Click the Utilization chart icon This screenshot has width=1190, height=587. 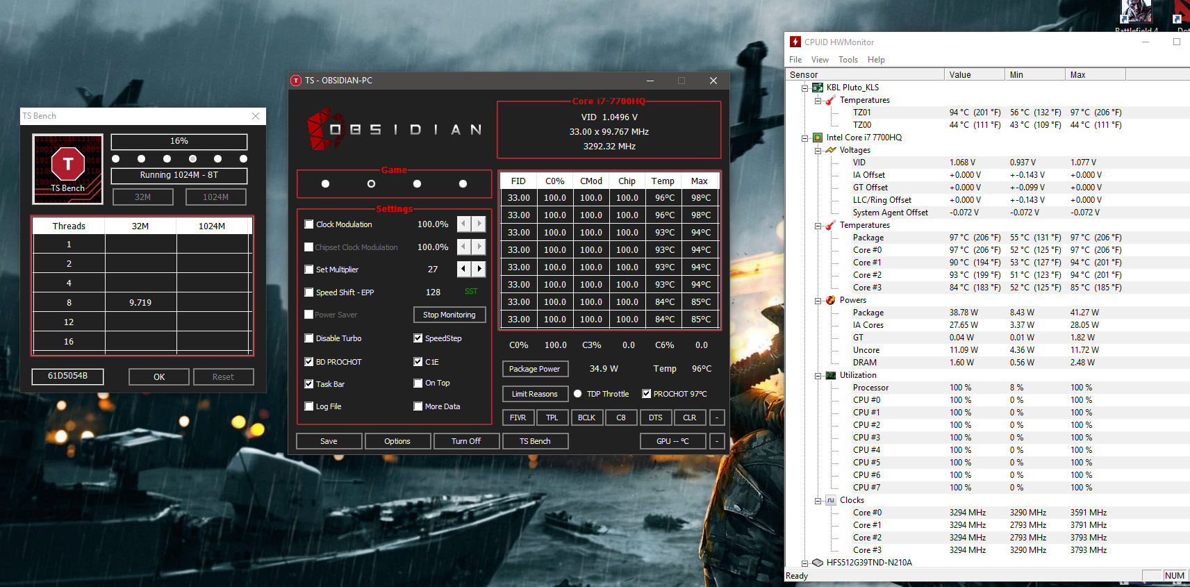coord(830,375)
